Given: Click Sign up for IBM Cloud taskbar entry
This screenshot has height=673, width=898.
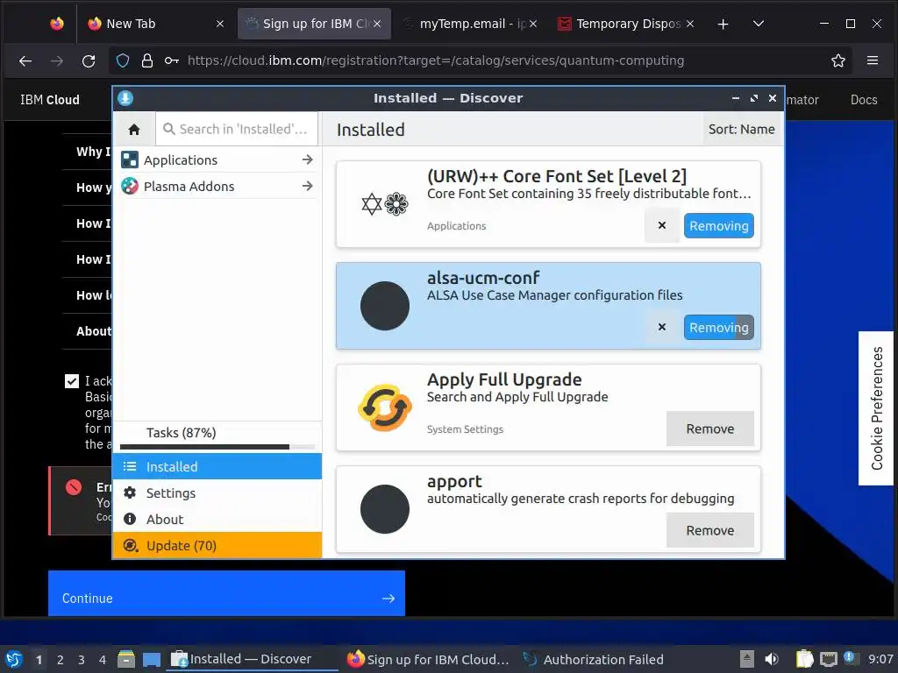Looking at the screenshot, I should point(428,659).
